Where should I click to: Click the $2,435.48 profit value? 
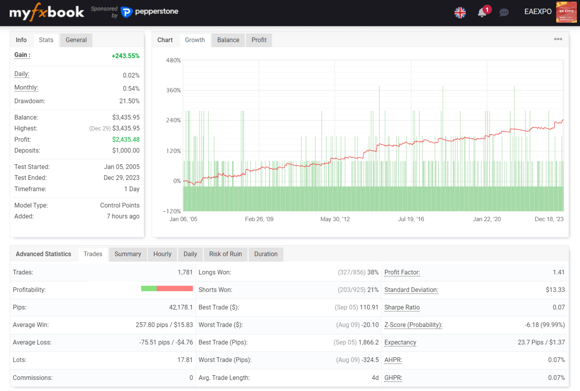pyautogui.click(x=126, y=139)
